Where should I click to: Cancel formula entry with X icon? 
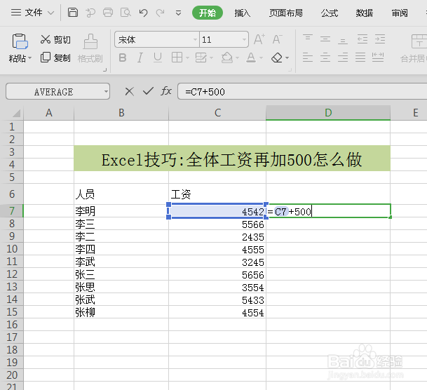pos(129,91)
